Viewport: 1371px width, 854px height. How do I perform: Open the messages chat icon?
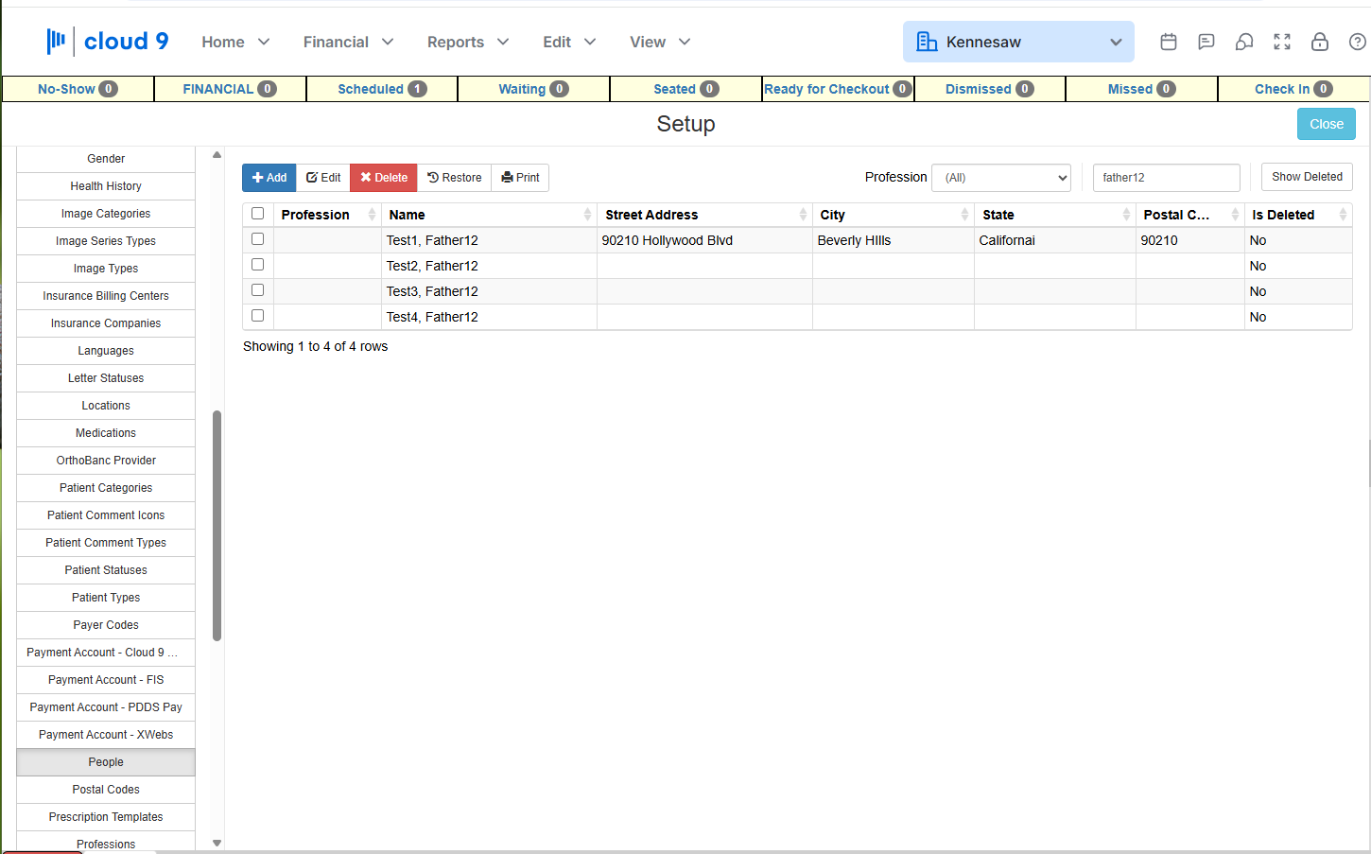point(1206,42)
